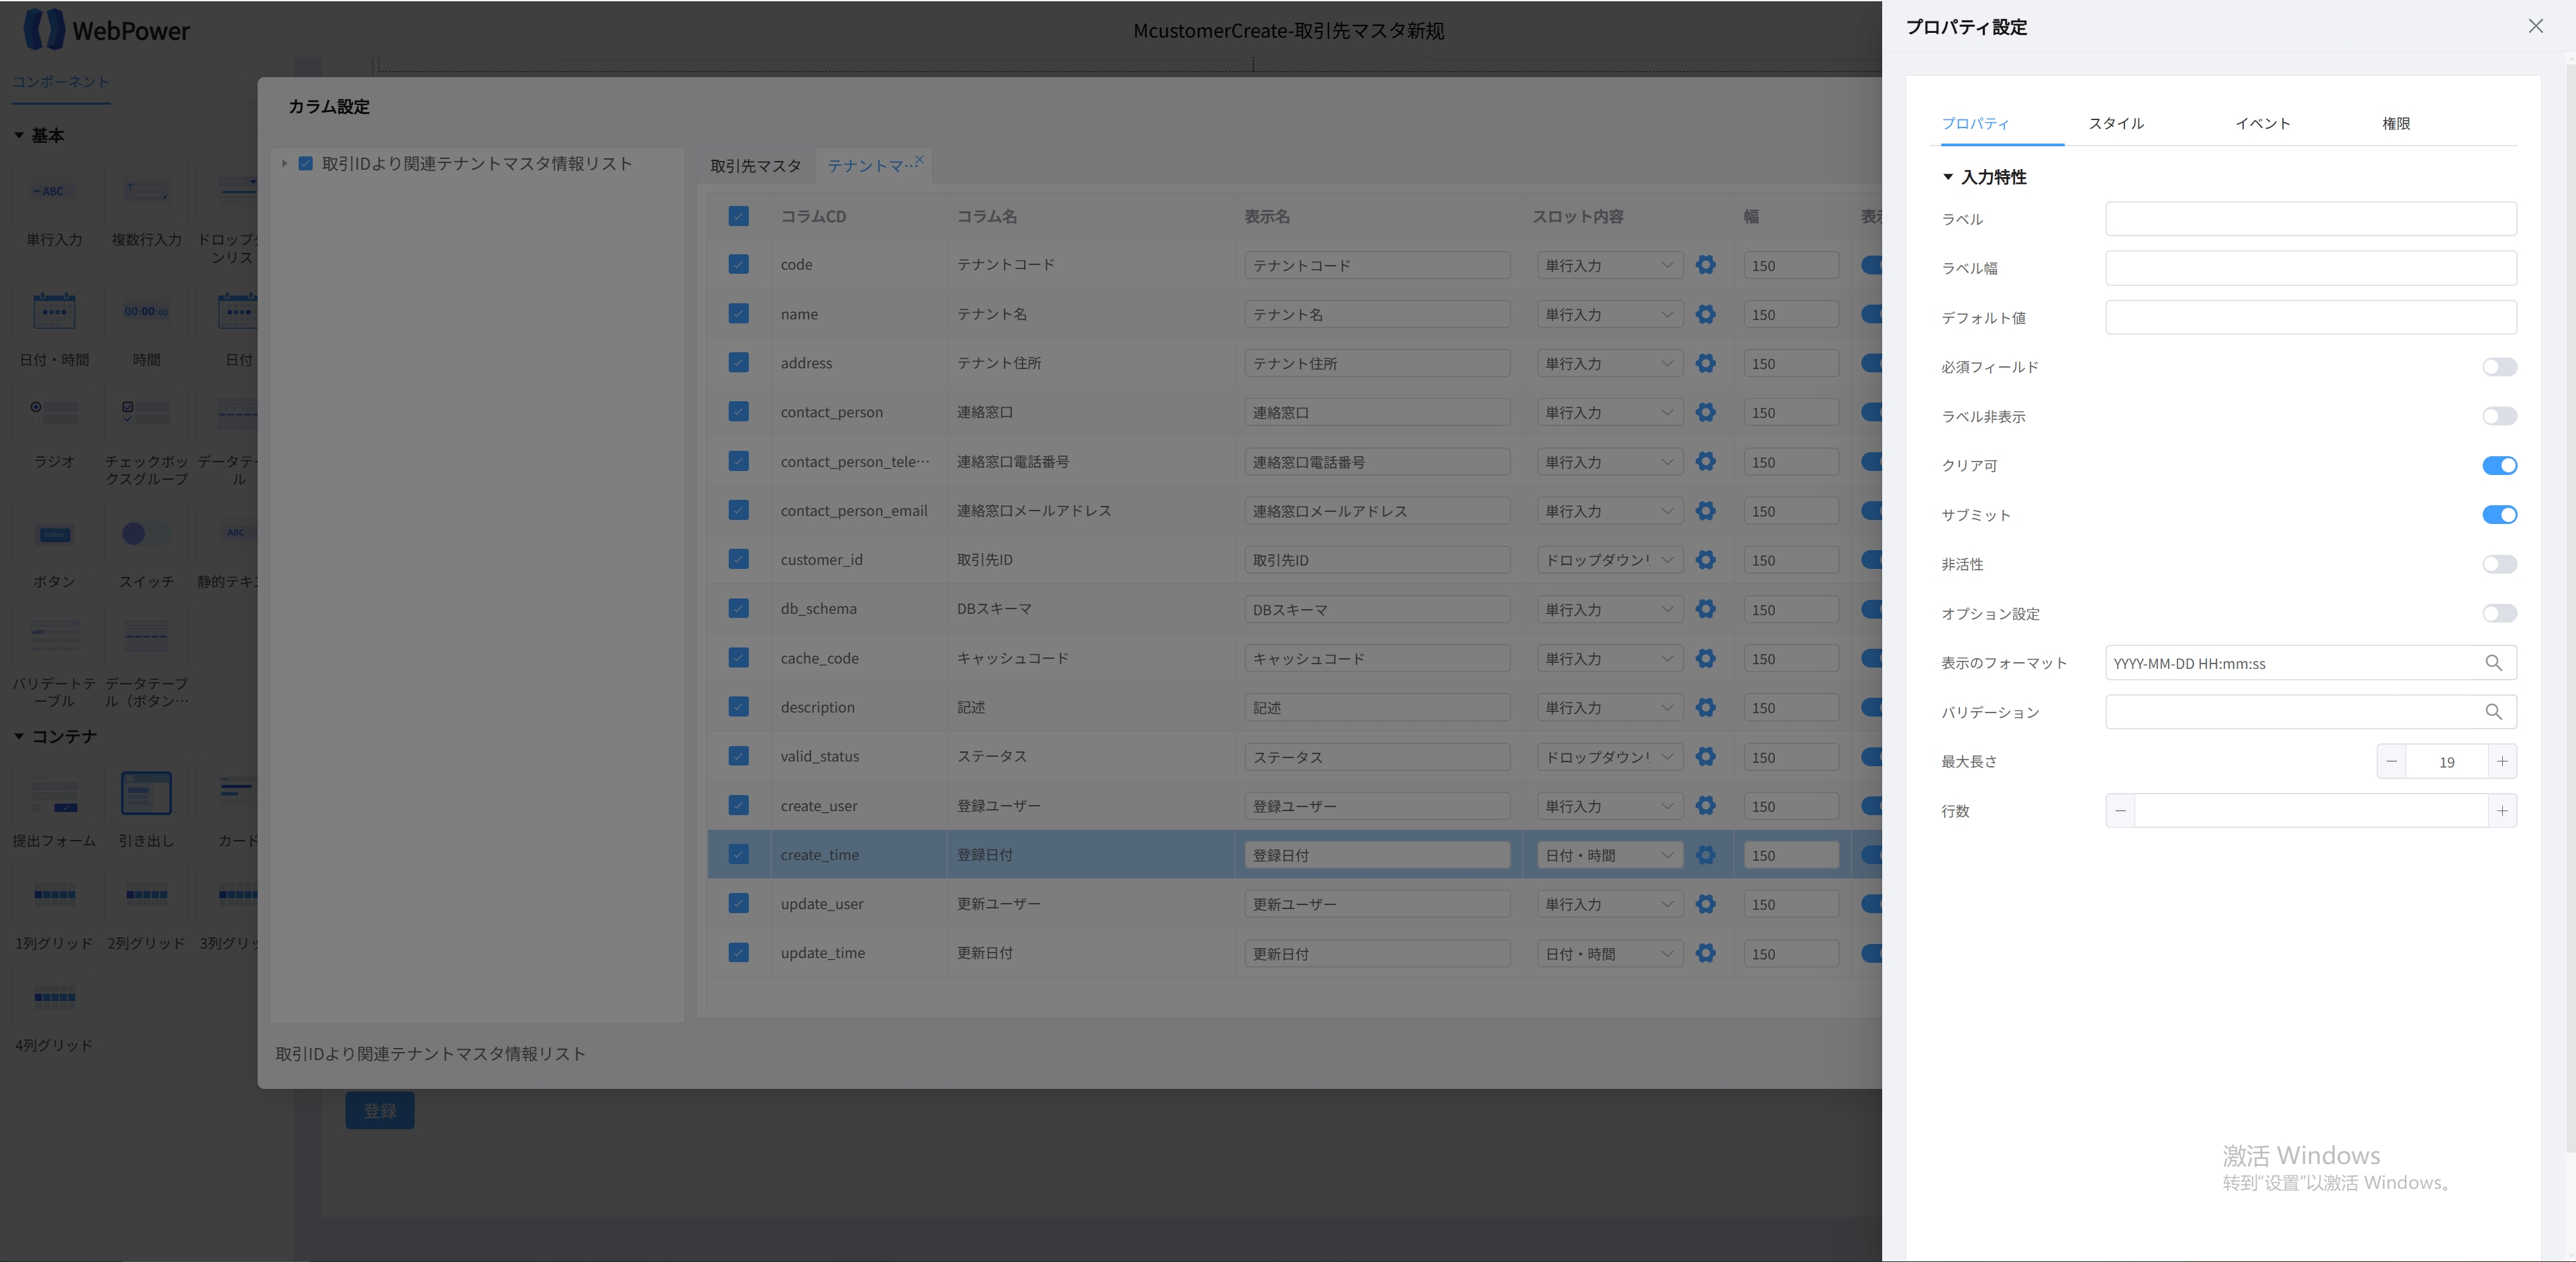Select 単行入力 component icon

click(54, 191)
